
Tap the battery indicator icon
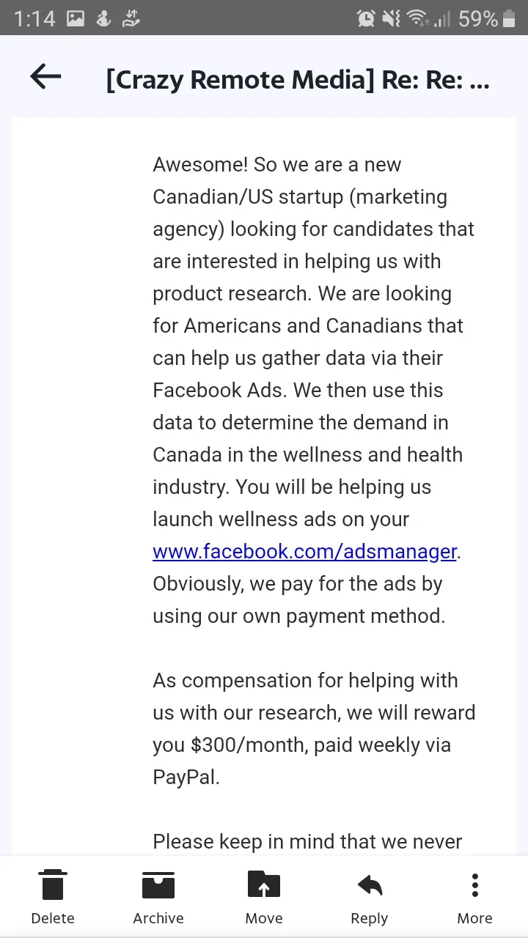509,18
